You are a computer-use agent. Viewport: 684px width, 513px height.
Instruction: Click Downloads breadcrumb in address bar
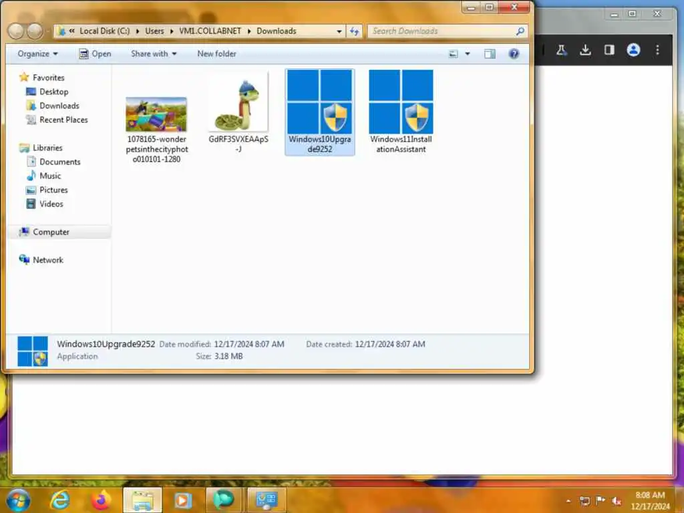click(x=277, y=31)
